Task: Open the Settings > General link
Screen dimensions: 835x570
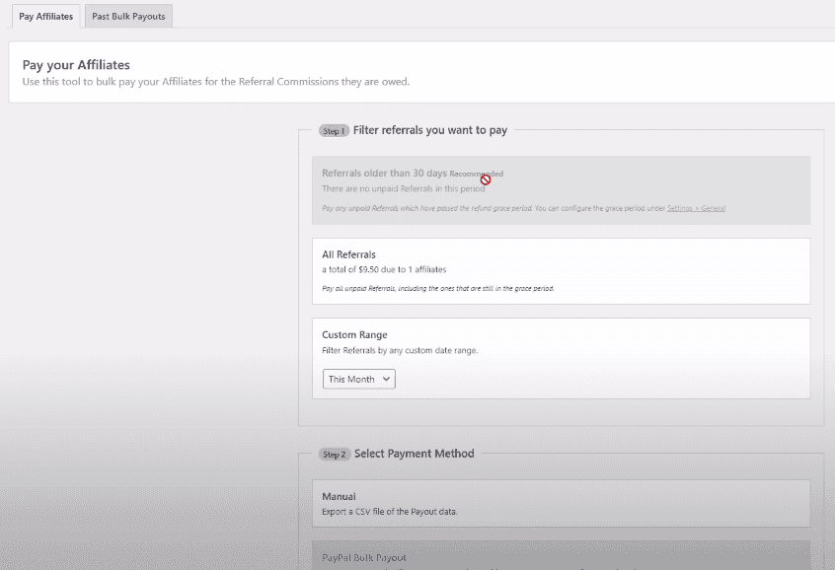Action: coord(696,208)
